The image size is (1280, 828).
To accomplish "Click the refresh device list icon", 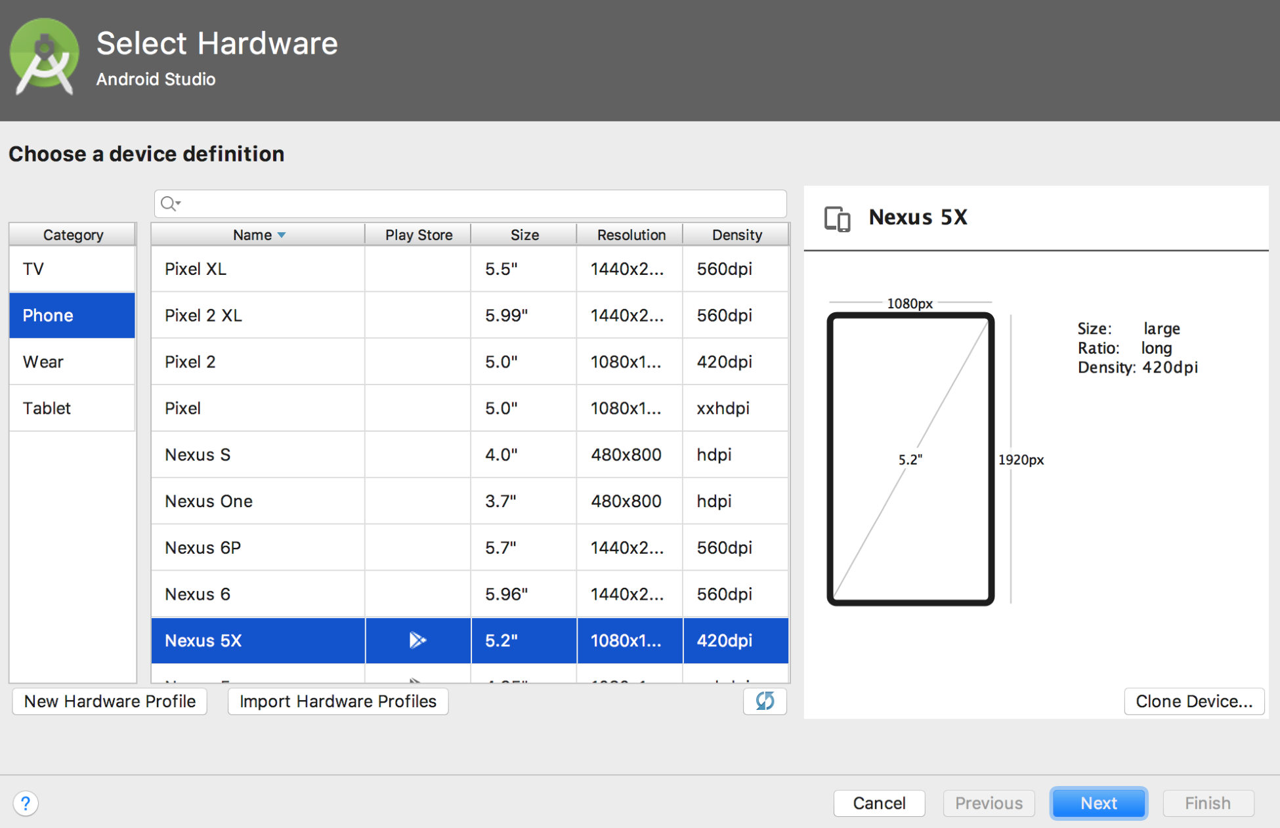I will 765,701.
